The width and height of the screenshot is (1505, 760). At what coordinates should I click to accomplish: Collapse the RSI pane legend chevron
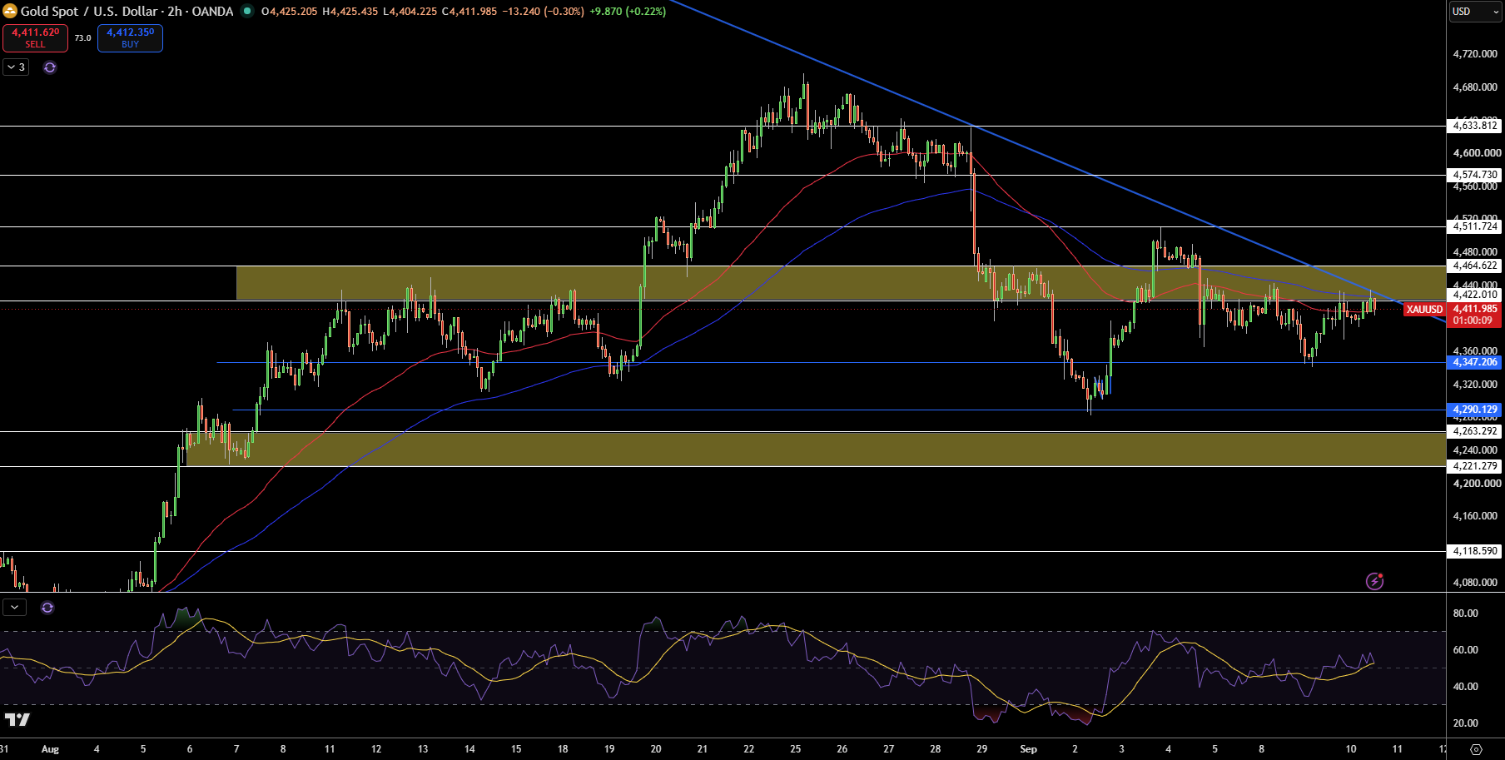tap(15, 608)
